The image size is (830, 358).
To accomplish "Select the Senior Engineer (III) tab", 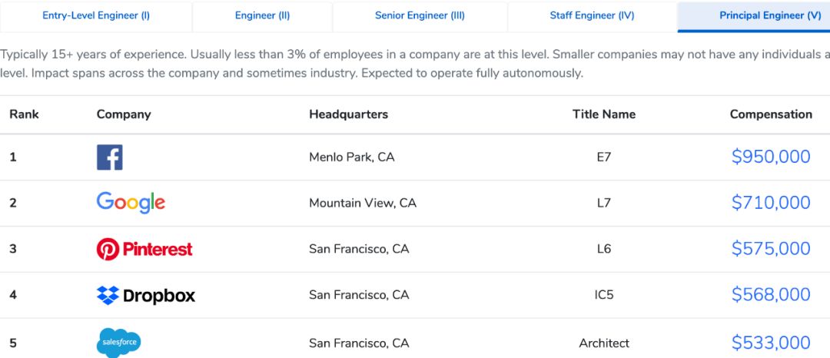I will [x=420, y=16].
